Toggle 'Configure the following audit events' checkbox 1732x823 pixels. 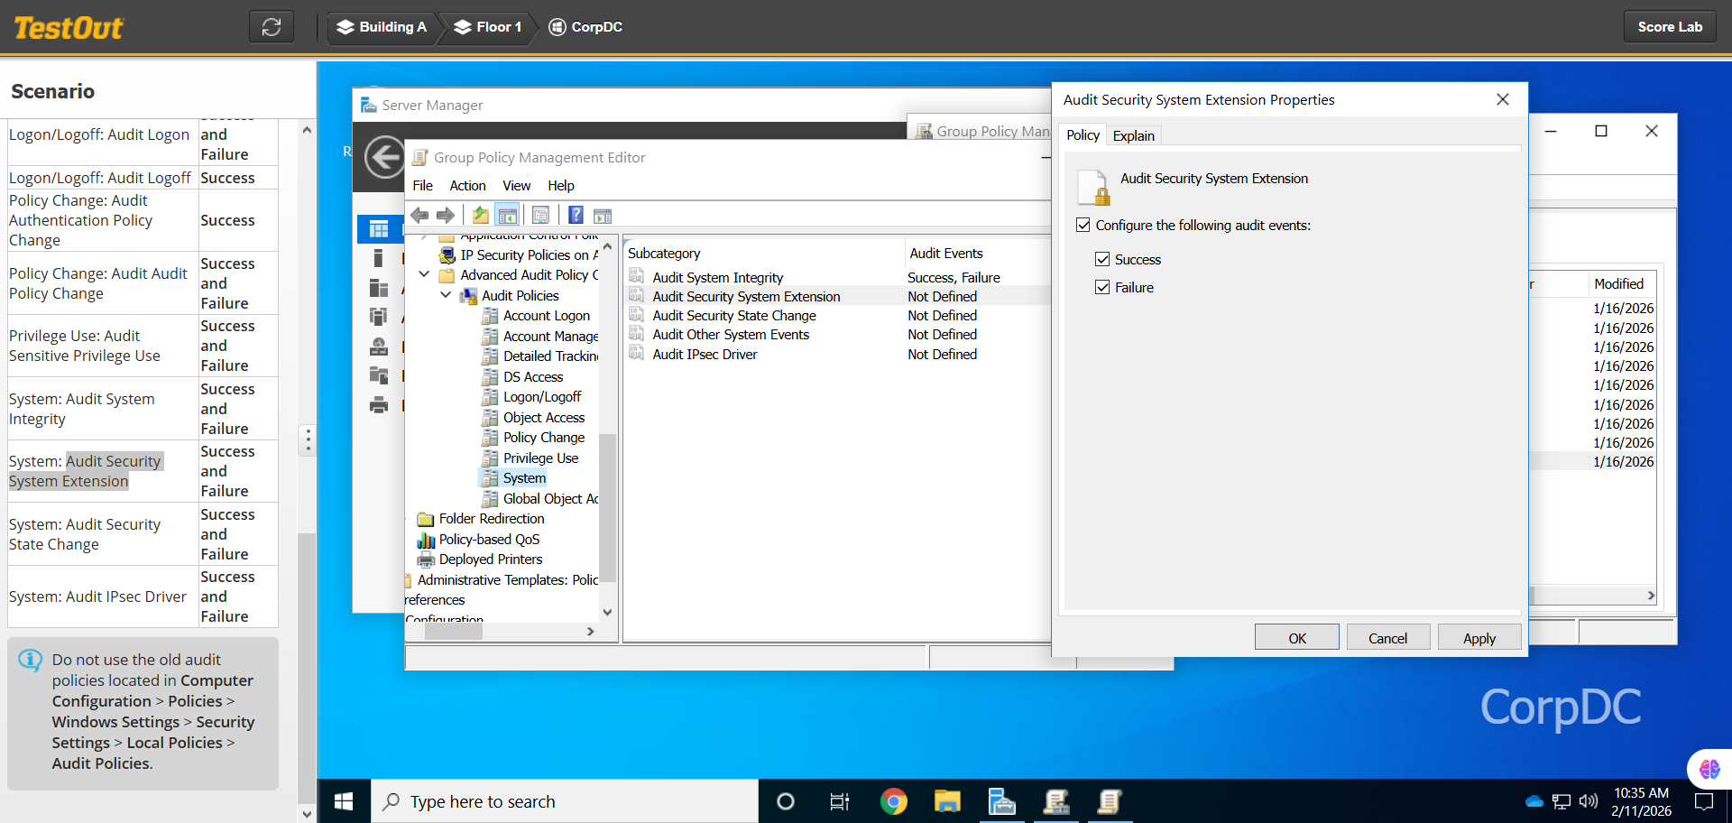[x=1083, y=226]
